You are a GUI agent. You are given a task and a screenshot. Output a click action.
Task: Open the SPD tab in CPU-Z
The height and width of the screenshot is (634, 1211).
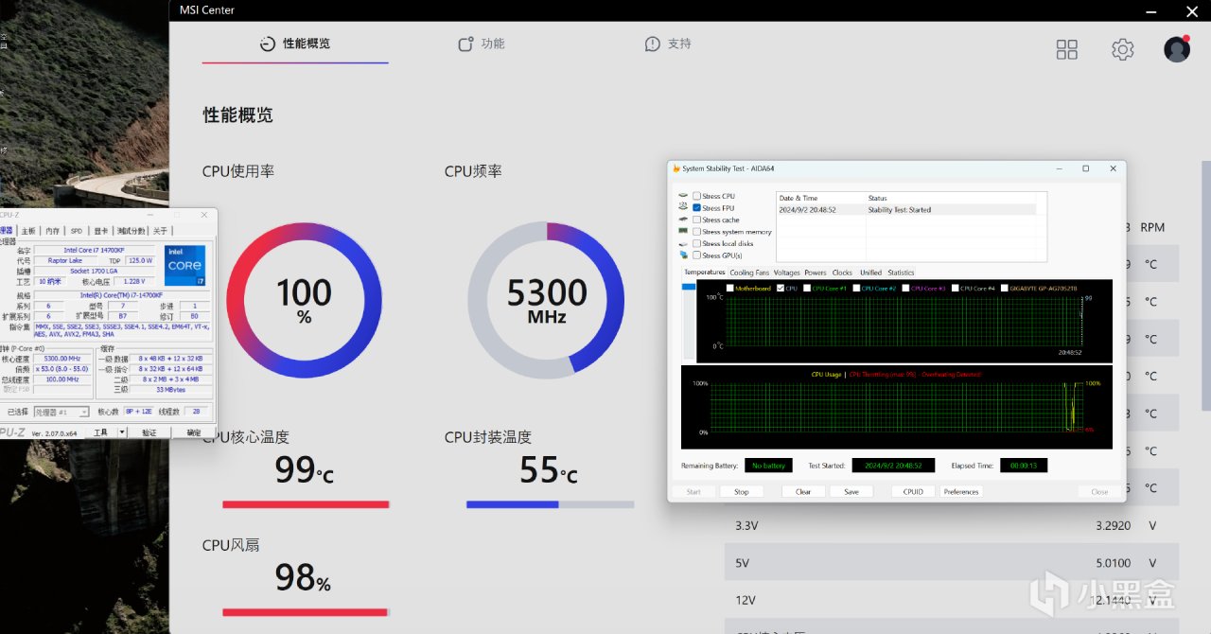[x=76, y=231]
